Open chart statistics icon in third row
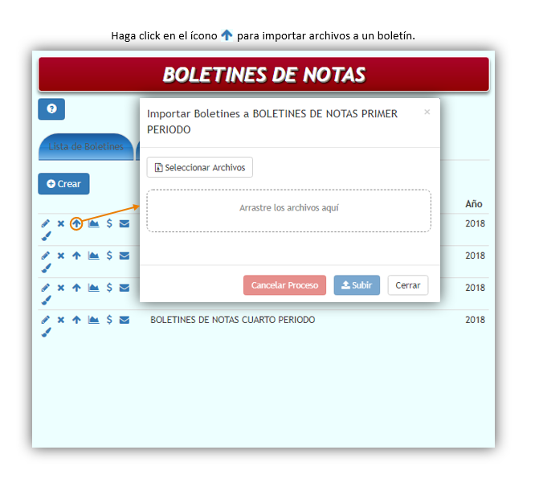539x495 pixels. (x=93, y=288)
